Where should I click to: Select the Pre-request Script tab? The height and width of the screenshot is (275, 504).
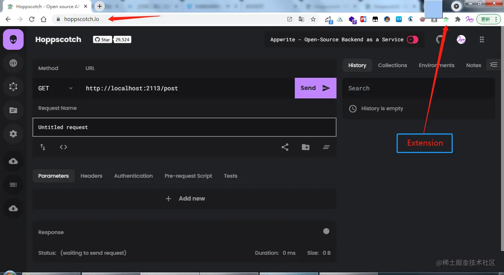(188, 176)
